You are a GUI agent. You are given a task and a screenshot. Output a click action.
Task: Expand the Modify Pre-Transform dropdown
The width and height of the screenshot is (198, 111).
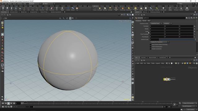pyautogui.click(x=160, y=42)
